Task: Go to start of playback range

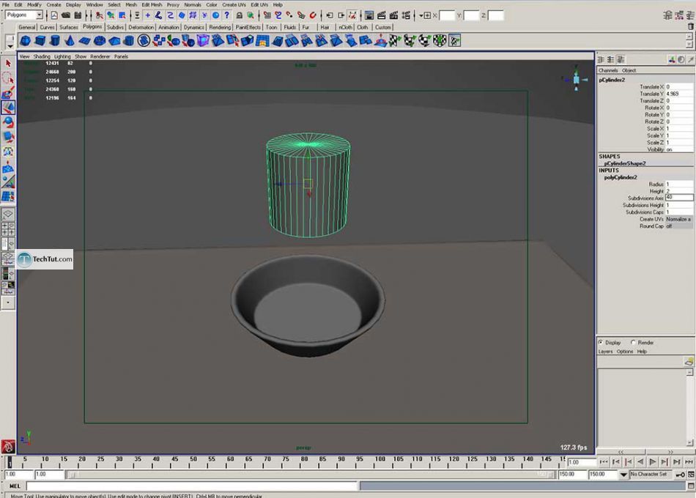Action: (x=604, y=462)
